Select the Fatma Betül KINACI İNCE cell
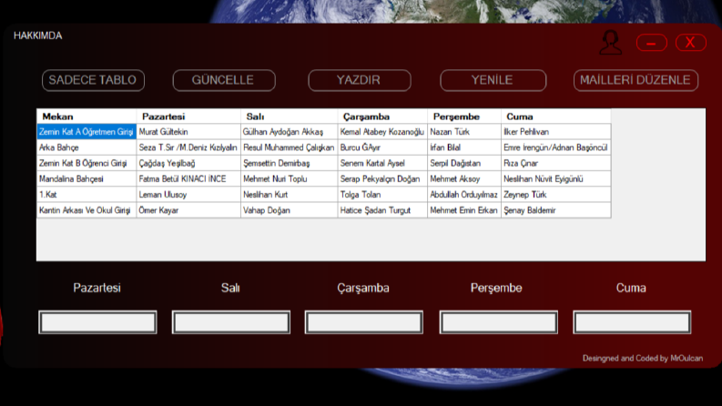The width and height of the screenshot is (722, 406). [x=188, y=178]
